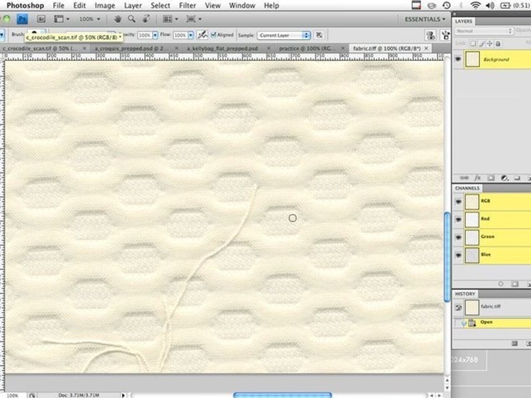Click the vertical scrollbar thumb
This screenshot has width=531, height=398.
(x=447, y=256)
